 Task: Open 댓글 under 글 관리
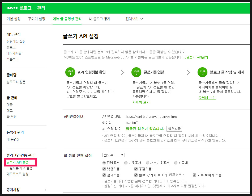[x=10, y=105]
